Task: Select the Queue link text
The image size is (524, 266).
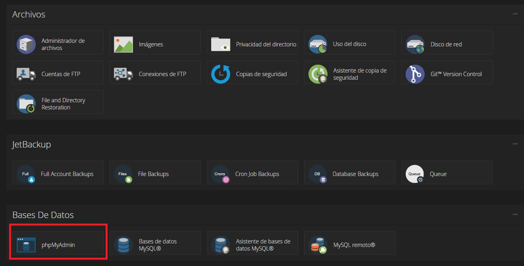Action: [438, 174]
